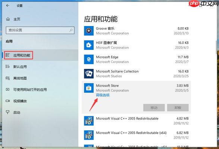Image resolution: width=219 pixels, height=149 pixels.
Task: Click the app list vertical scrollbar
Action: (216, 47)
